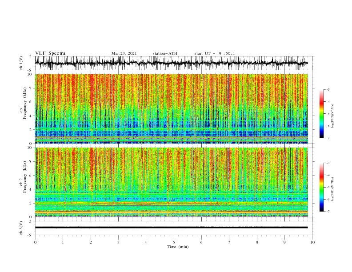Image resolution: width=352 pixels, height=272 pixels.
Task: Click the ch.1 frequency axis "6" tick label
Action: pyautogui.click(x=31, y=102)
